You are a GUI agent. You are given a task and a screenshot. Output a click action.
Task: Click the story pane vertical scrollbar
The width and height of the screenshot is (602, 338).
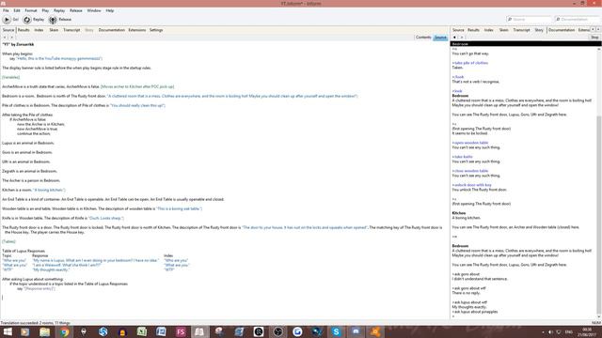(x=598, y=215)
